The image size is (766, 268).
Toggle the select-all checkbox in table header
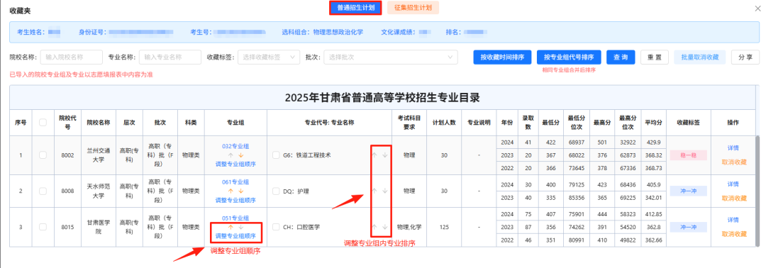click(43, 123)
